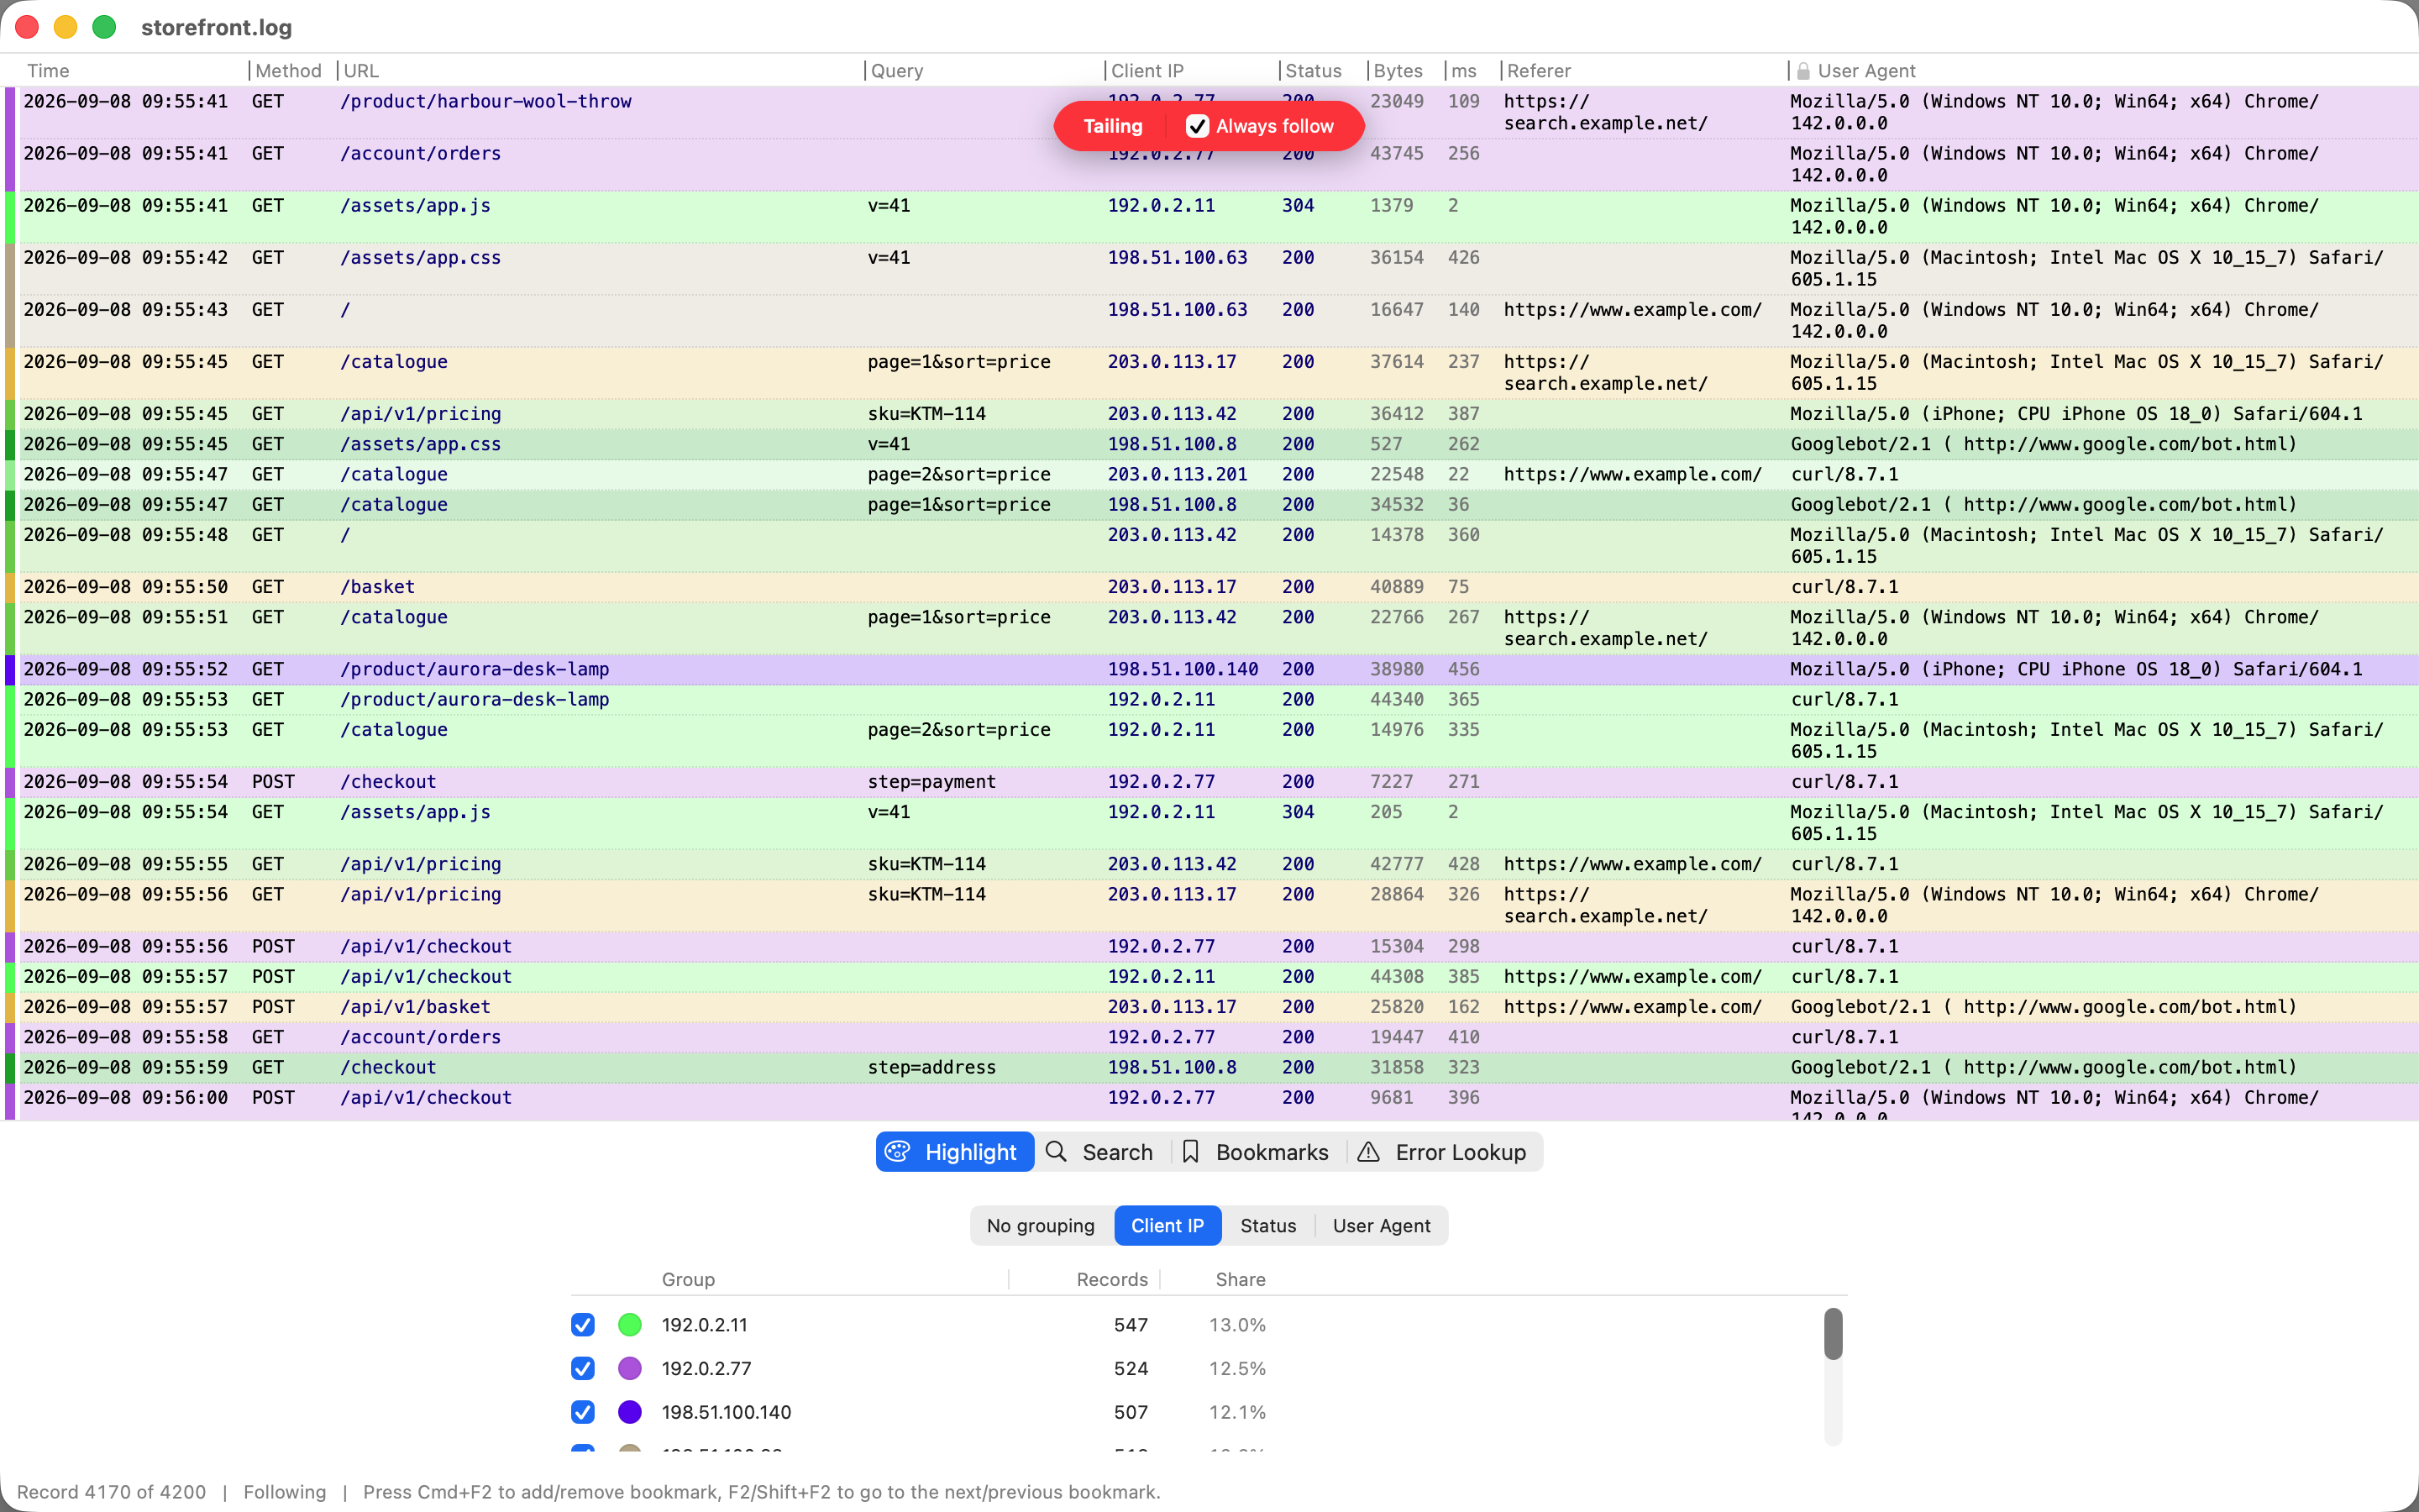Click the Search magnifier icon
This screenshot has height=1512, width=2419.
pyautogui.click(x=1057, y=1152)
